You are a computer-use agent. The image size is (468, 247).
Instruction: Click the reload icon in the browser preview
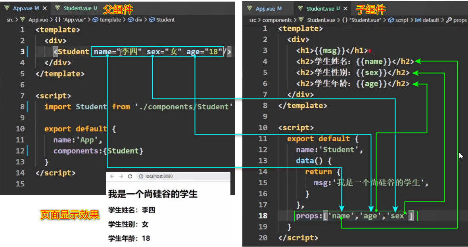(130, 175)
